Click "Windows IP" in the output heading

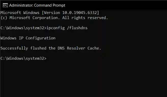[x=12, y=38]
